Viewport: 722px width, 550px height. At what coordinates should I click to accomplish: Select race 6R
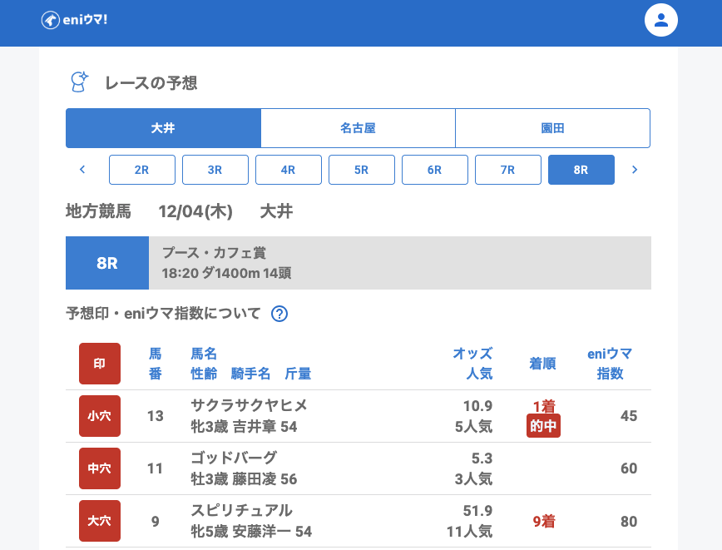(x=435, y=170)
